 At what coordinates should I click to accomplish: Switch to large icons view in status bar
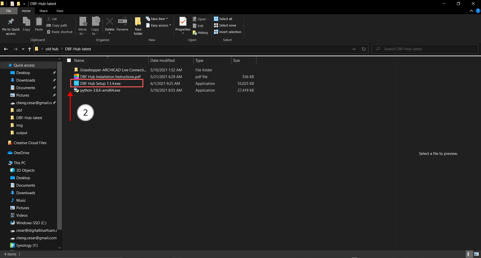tap(476, 254)
